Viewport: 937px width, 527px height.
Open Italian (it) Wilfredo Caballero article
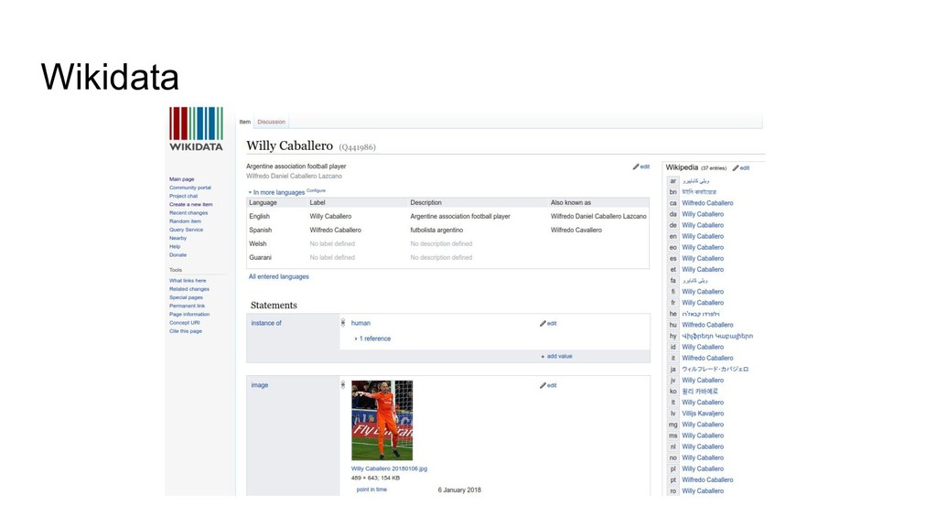pos(707,358)
